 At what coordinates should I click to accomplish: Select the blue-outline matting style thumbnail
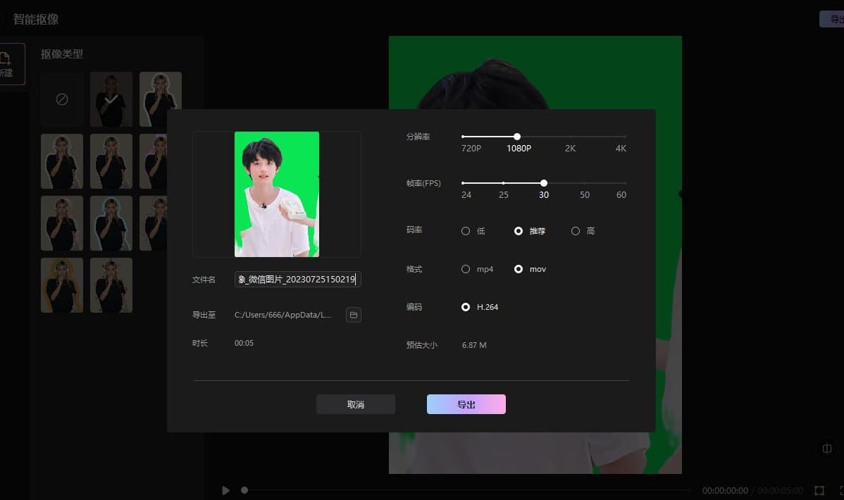111,223
